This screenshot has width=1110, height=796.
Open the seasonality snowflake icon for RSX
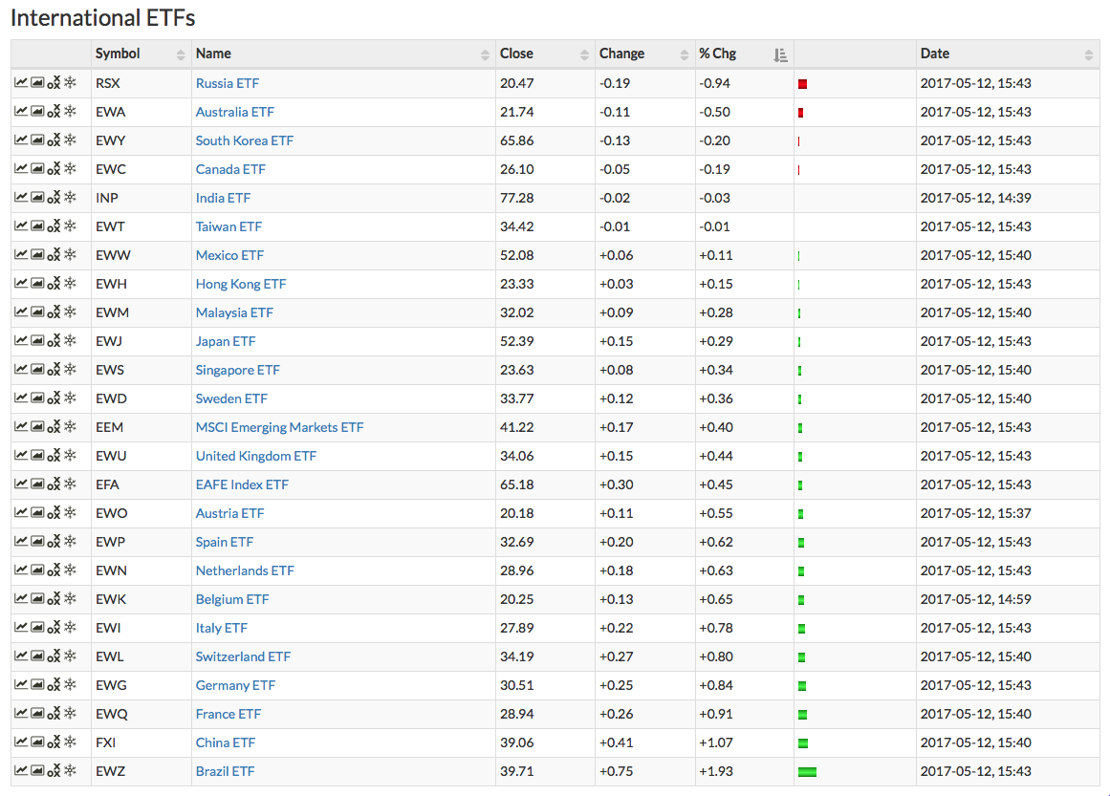(x=70, y=82)
